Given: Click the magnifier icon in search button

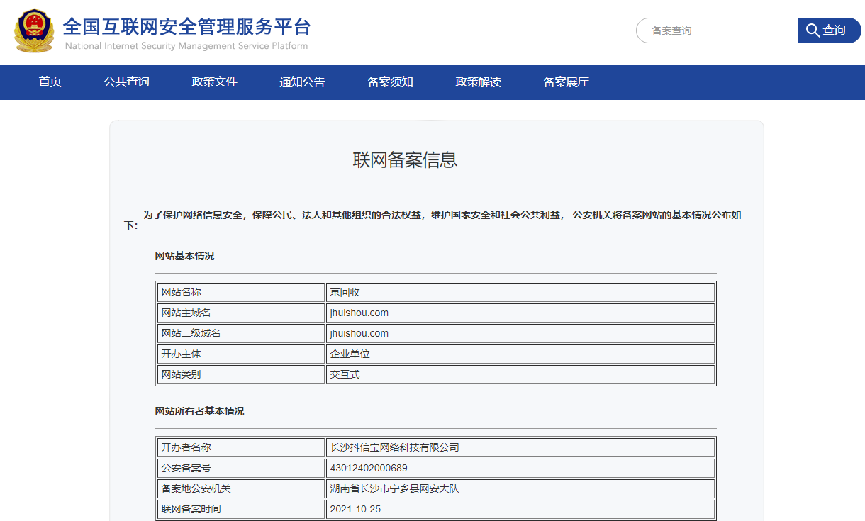Looking at the screenshot, I should (x=813, y=30).
